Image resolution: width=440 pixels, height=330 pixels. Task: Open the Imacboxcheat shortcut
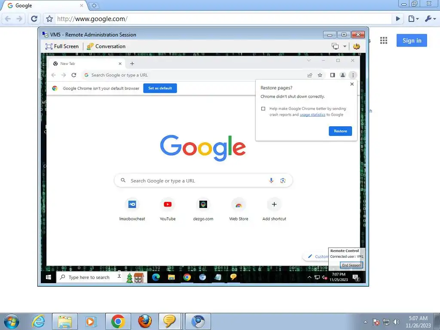132,209
